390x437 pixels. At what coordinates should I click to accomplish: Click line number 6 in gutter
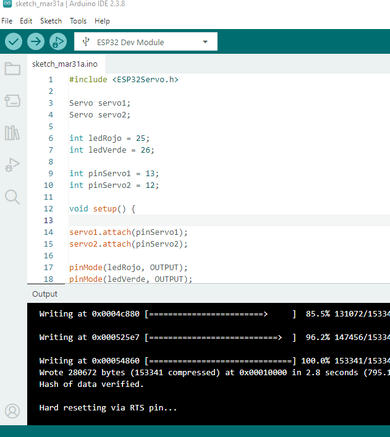51,138
